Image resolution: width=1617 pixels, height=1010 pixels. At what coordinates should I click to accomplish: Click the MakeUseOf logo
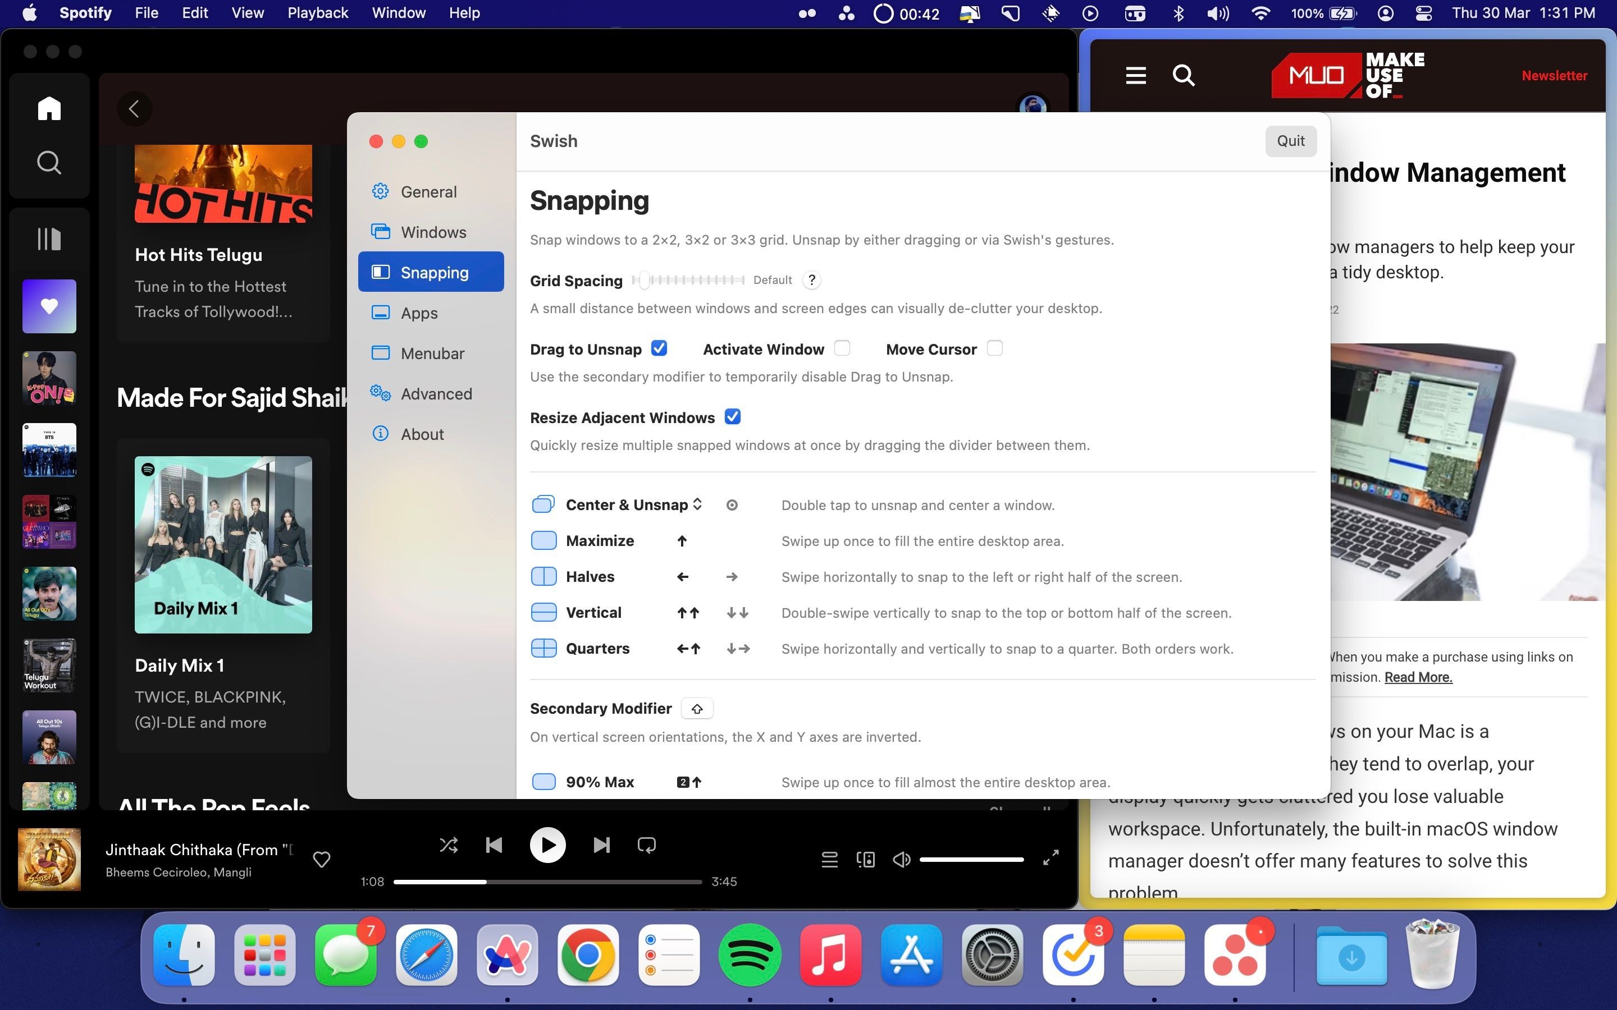(1347, 76)
